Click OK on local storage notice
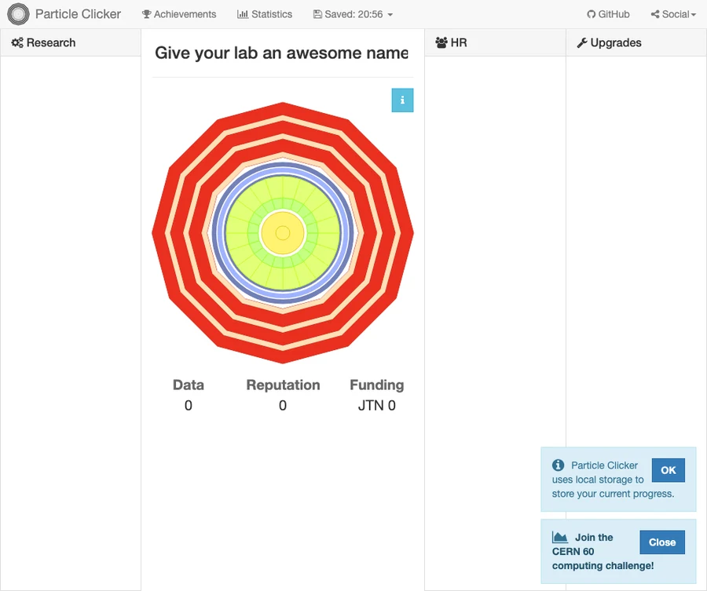 click(669, 470)
